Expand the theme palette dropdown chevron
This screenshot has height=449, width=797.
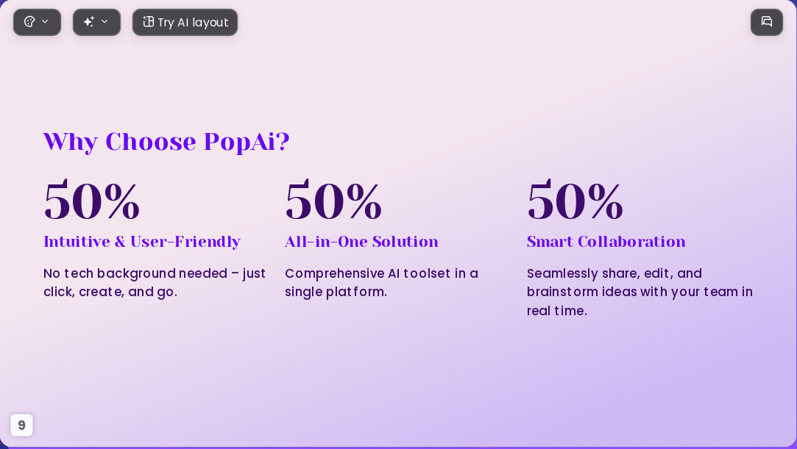(x=45, y=21)
